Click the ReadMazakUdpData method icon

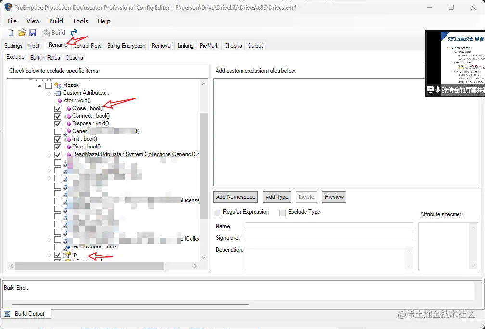[68, 154]
